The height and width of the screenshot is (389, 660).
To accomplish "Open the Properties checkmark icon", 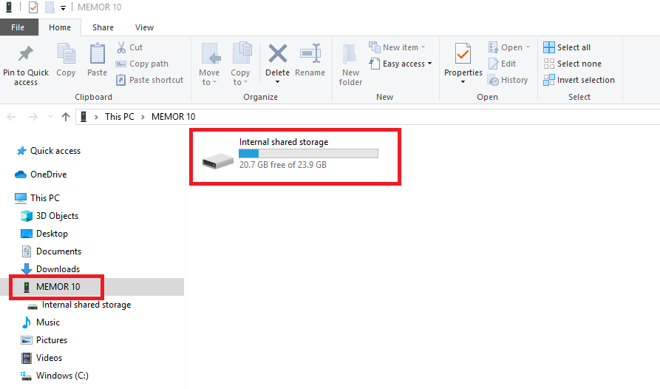I will tap(463, 53).
